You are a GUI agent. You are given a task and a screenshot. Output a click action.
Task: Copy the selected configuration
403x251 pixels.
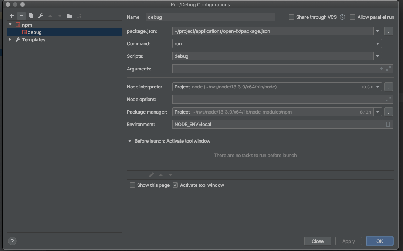pyautogui.click(x=31, y=16)
